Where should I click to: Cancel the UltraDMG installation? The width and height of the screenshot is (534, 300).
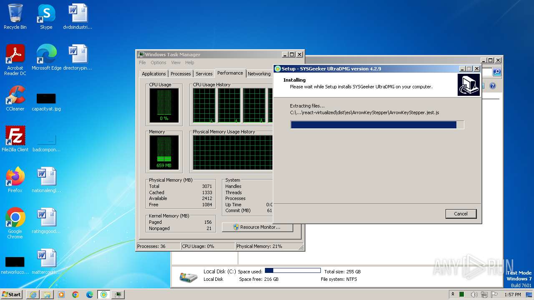[x=461, y=214]
